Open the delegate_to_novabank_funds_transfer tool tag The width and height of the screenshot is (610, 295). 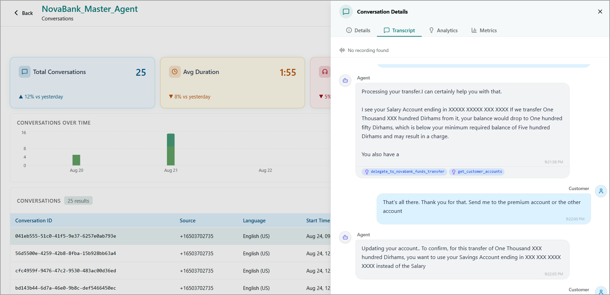(x=404, y=172)
